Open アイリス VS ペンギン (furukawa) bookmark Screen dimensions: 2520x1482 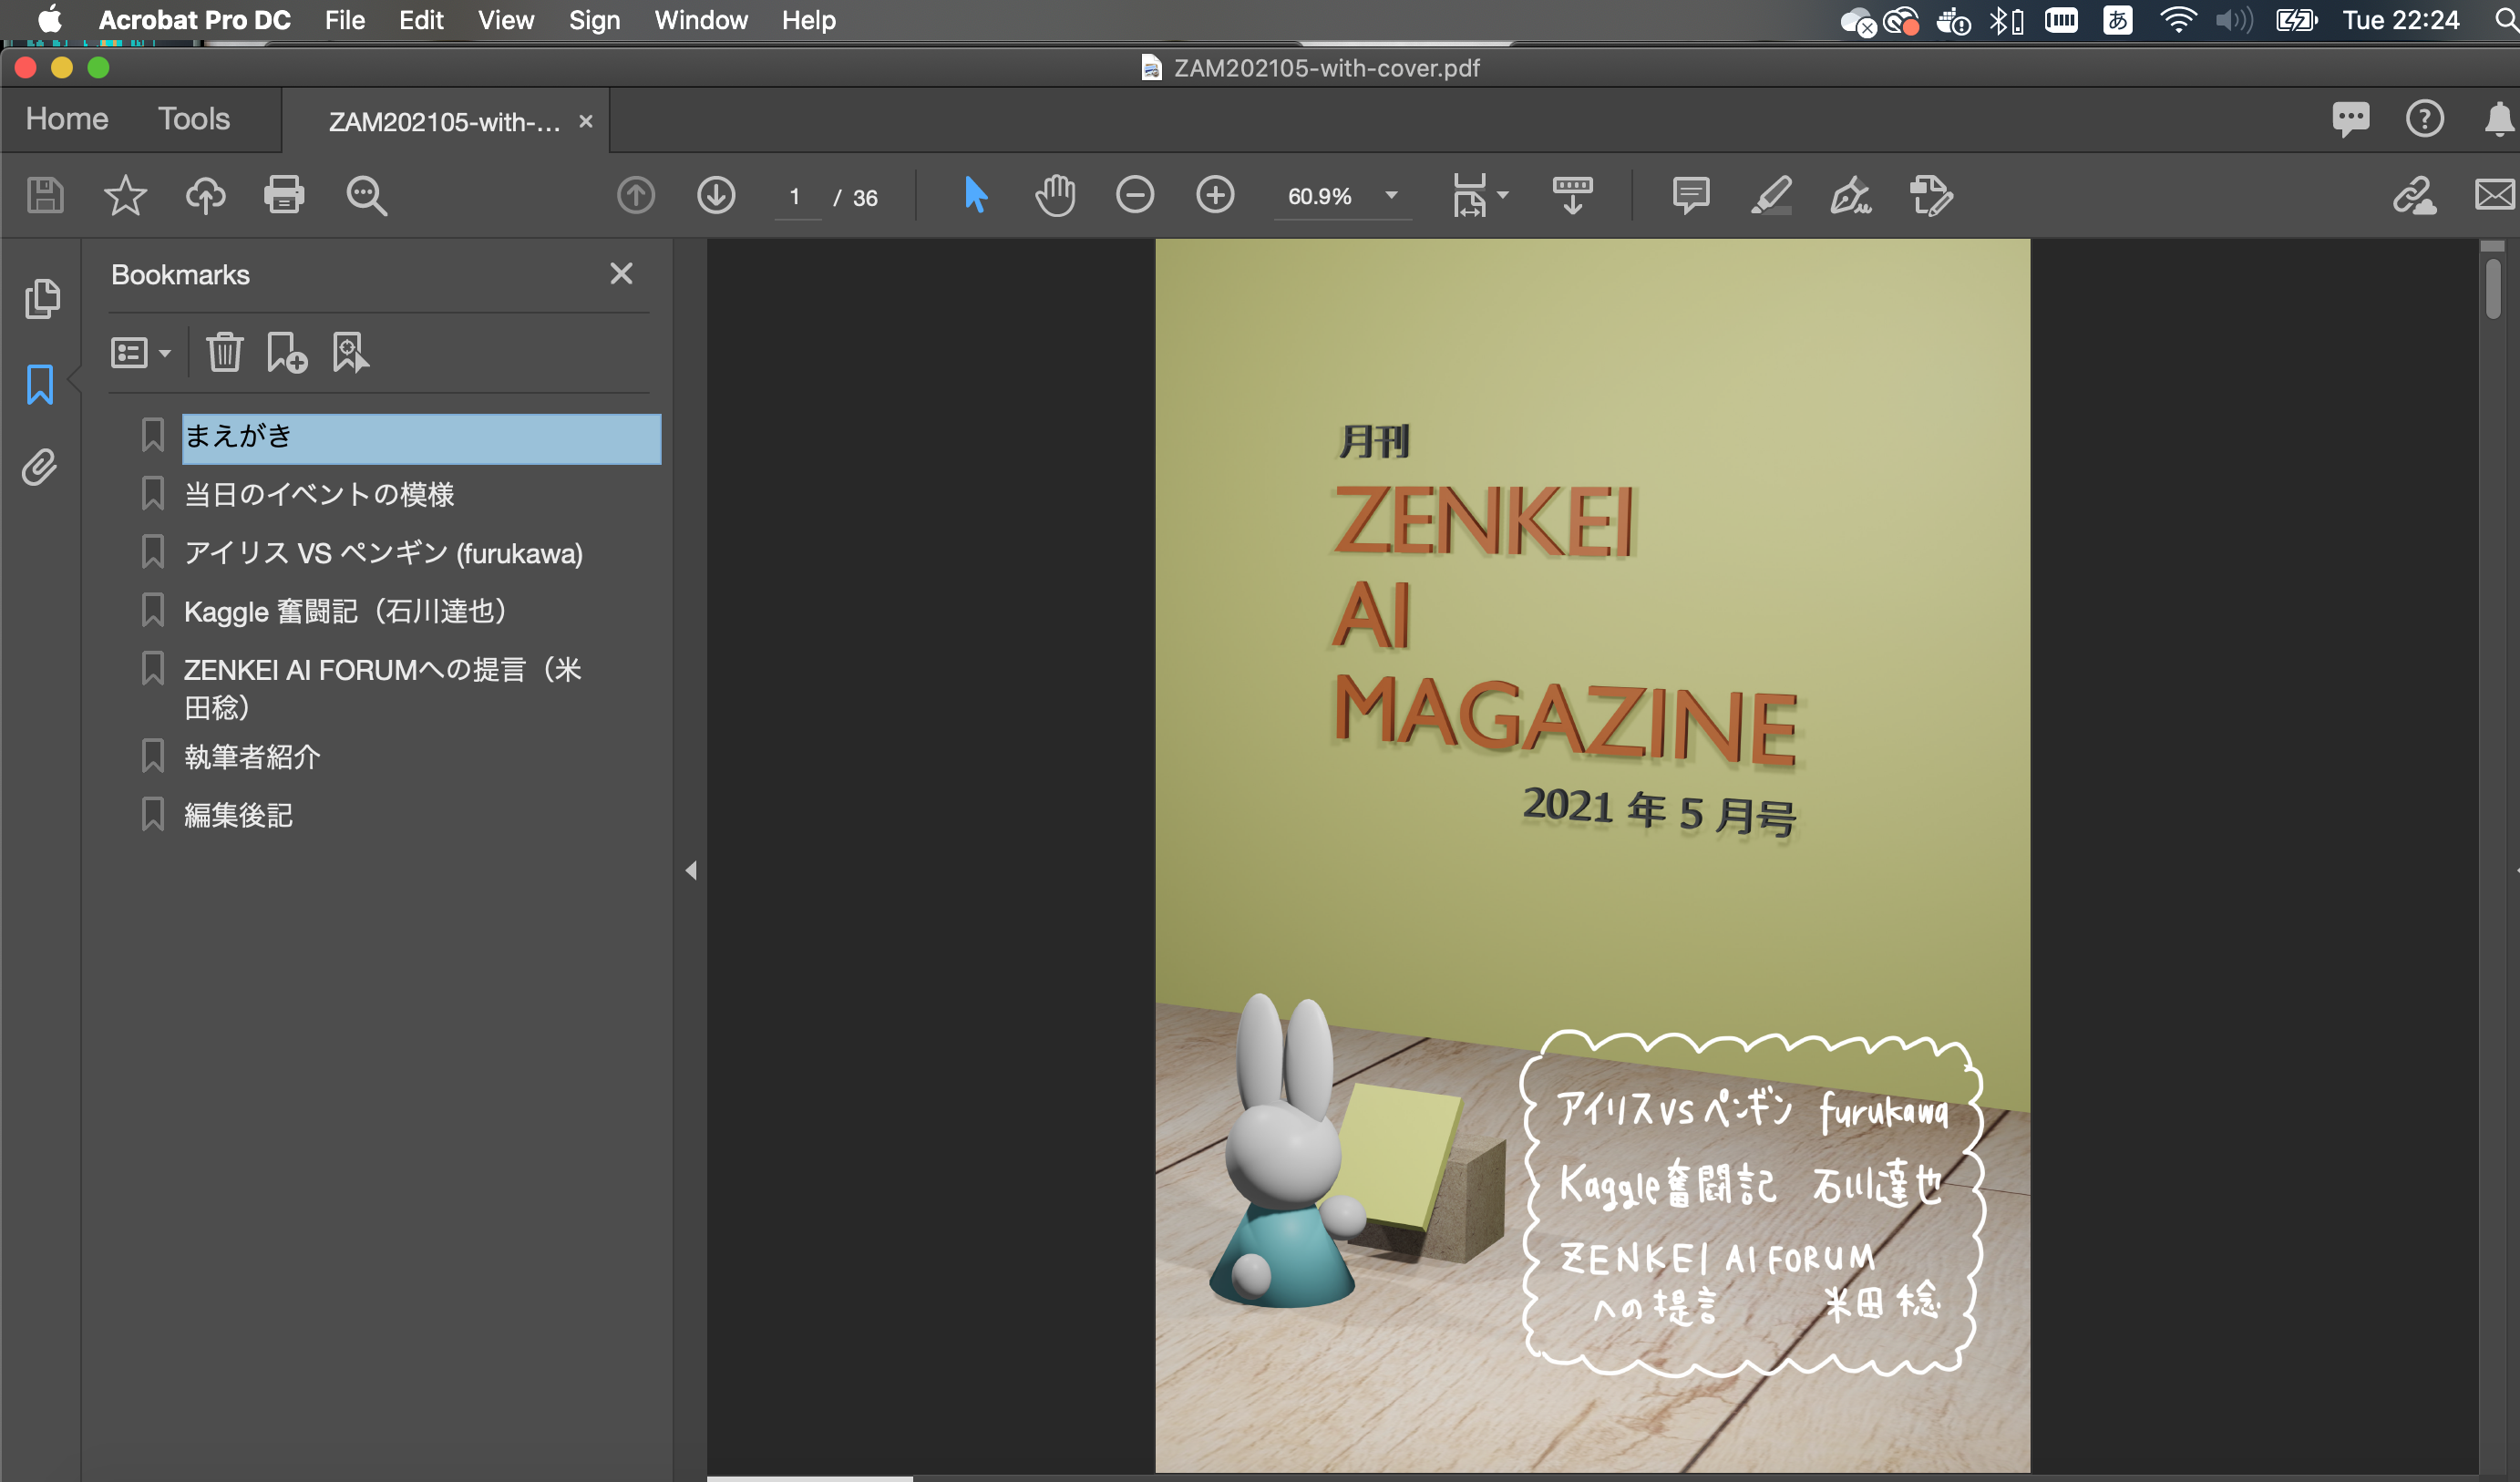tap(383, 553)
